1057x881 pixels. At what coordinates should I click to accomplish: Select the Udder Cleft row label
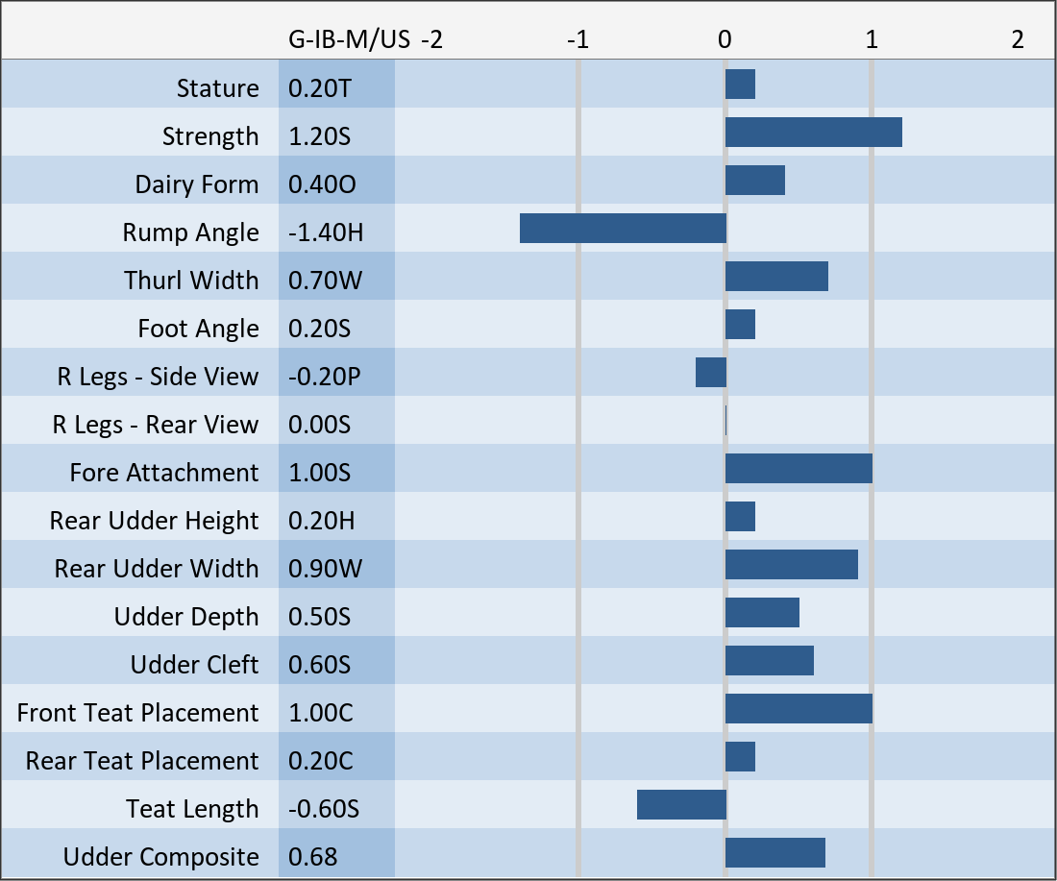(195, 665)
